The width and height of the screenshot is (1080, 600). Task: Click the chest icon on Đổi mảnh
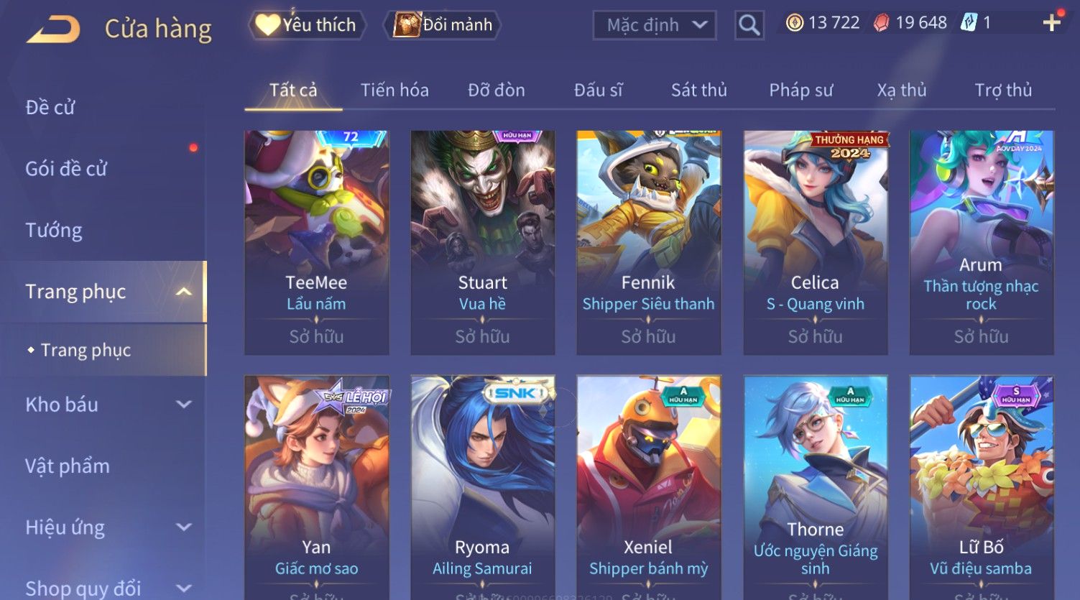pos(407,24)
